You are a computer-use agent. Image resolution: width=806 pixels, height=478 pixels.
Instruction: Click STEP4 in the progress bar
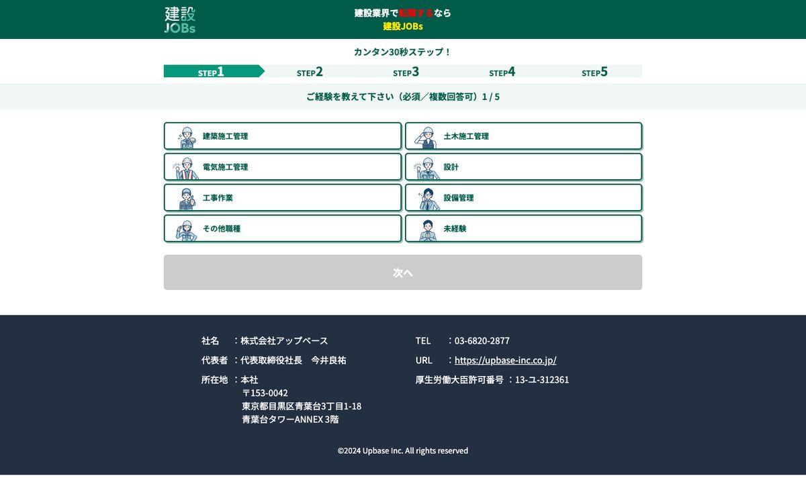502,72
